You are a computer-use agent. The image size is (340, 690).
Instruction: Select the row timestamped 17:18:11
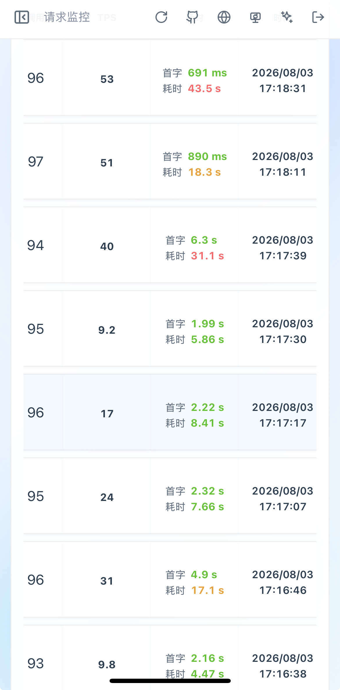(x=170, y=161)
